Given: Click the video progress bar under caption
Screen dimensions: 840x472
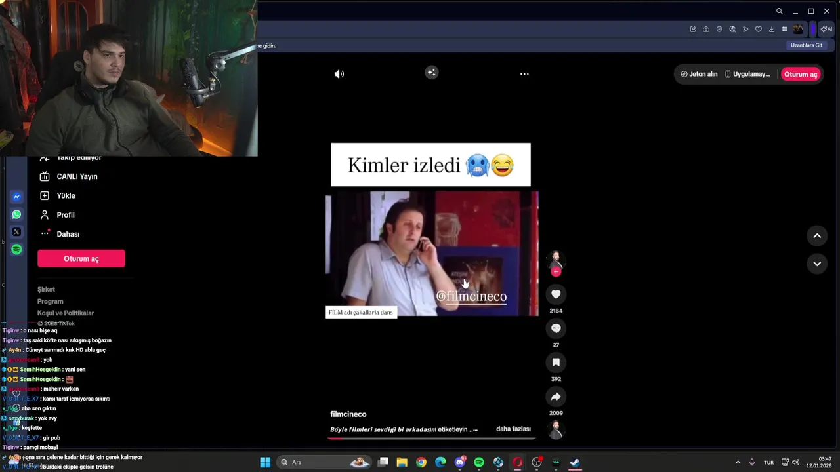Looking at the screenshot, I should pyautogui.click(x=432, y=438).
